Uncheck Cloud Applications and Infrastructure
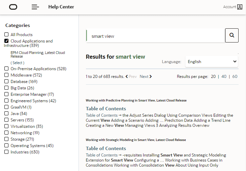 pos(6,41)
